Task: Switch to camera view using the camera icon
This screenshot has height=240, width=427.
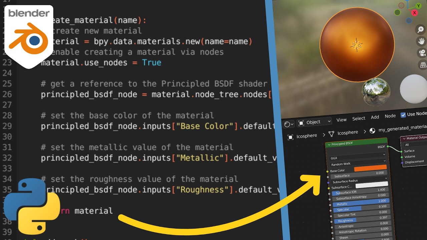Action: pos(422,53)
